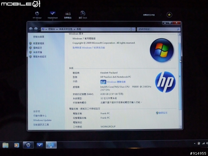Image resolution: width=208 pixels, height=156 pixels.
Task: Select the Hewlett-Packard manufacturer text
Action: coord(109,73)
